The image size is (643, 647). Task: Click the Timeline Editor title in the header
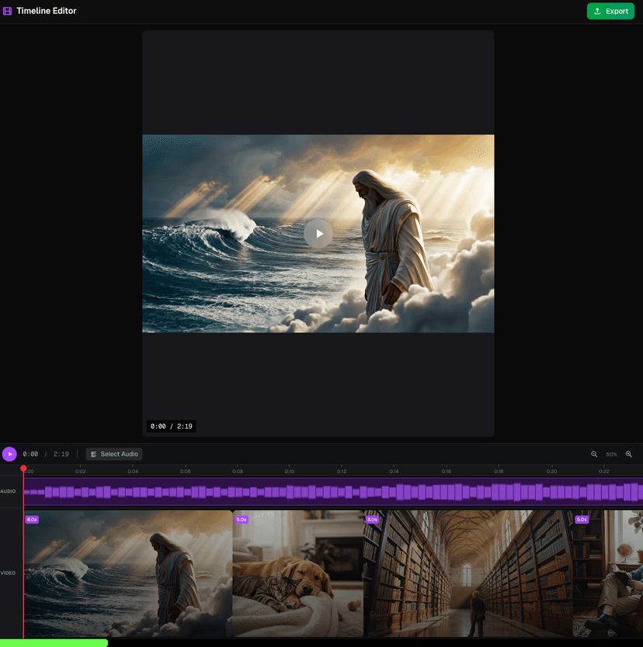click(x=47, y=10)
